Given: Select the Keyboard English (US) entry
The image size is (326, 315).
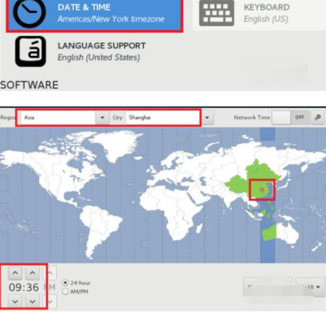Looking at the screenshot, I should (x=266, y=13).
